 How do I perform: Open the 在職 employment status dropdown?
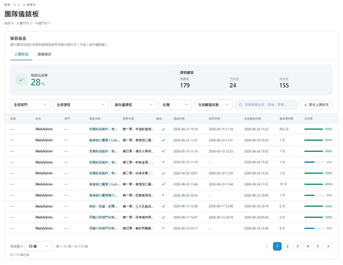tap(176, 105)
